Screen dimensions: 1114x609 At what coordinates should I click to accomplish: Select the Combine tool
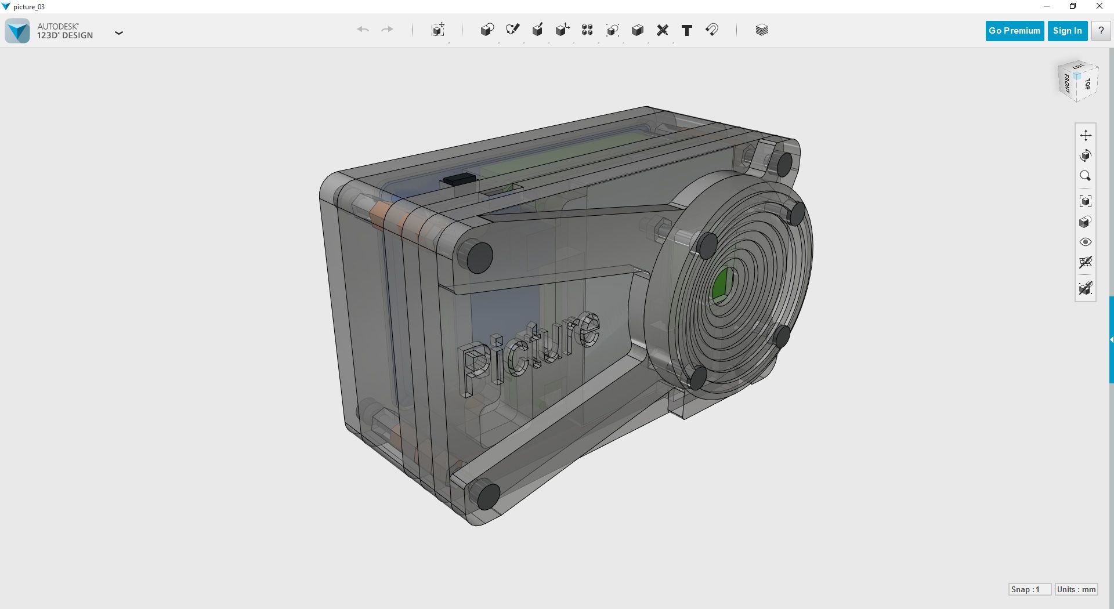[x=638, y=30]
